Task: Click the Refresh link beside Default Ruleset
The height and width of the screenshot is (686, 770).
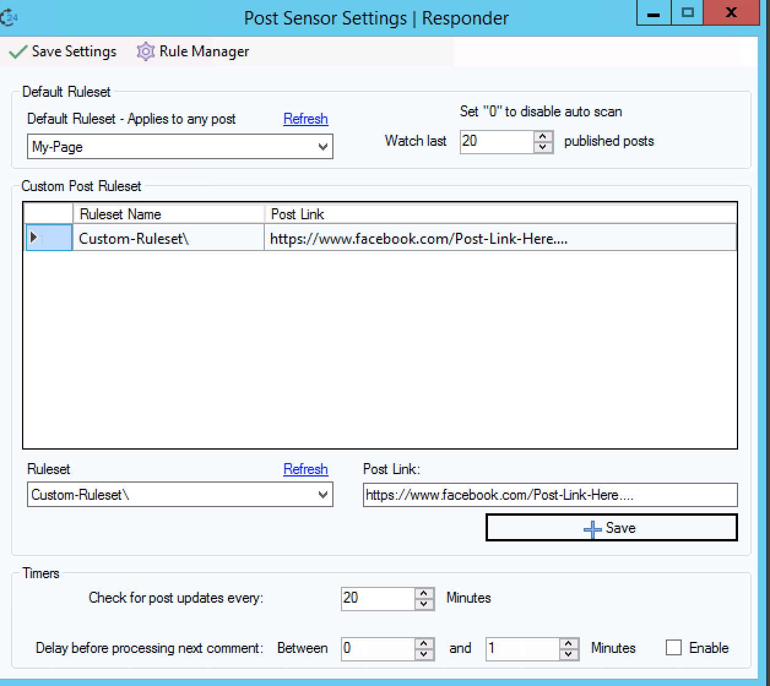Action: [305, 119]
